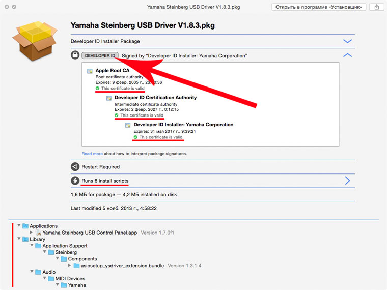Select the Control Panel.app icon
Screen dimensions: 387x290
pyautogui.click(x=38, y=233)
